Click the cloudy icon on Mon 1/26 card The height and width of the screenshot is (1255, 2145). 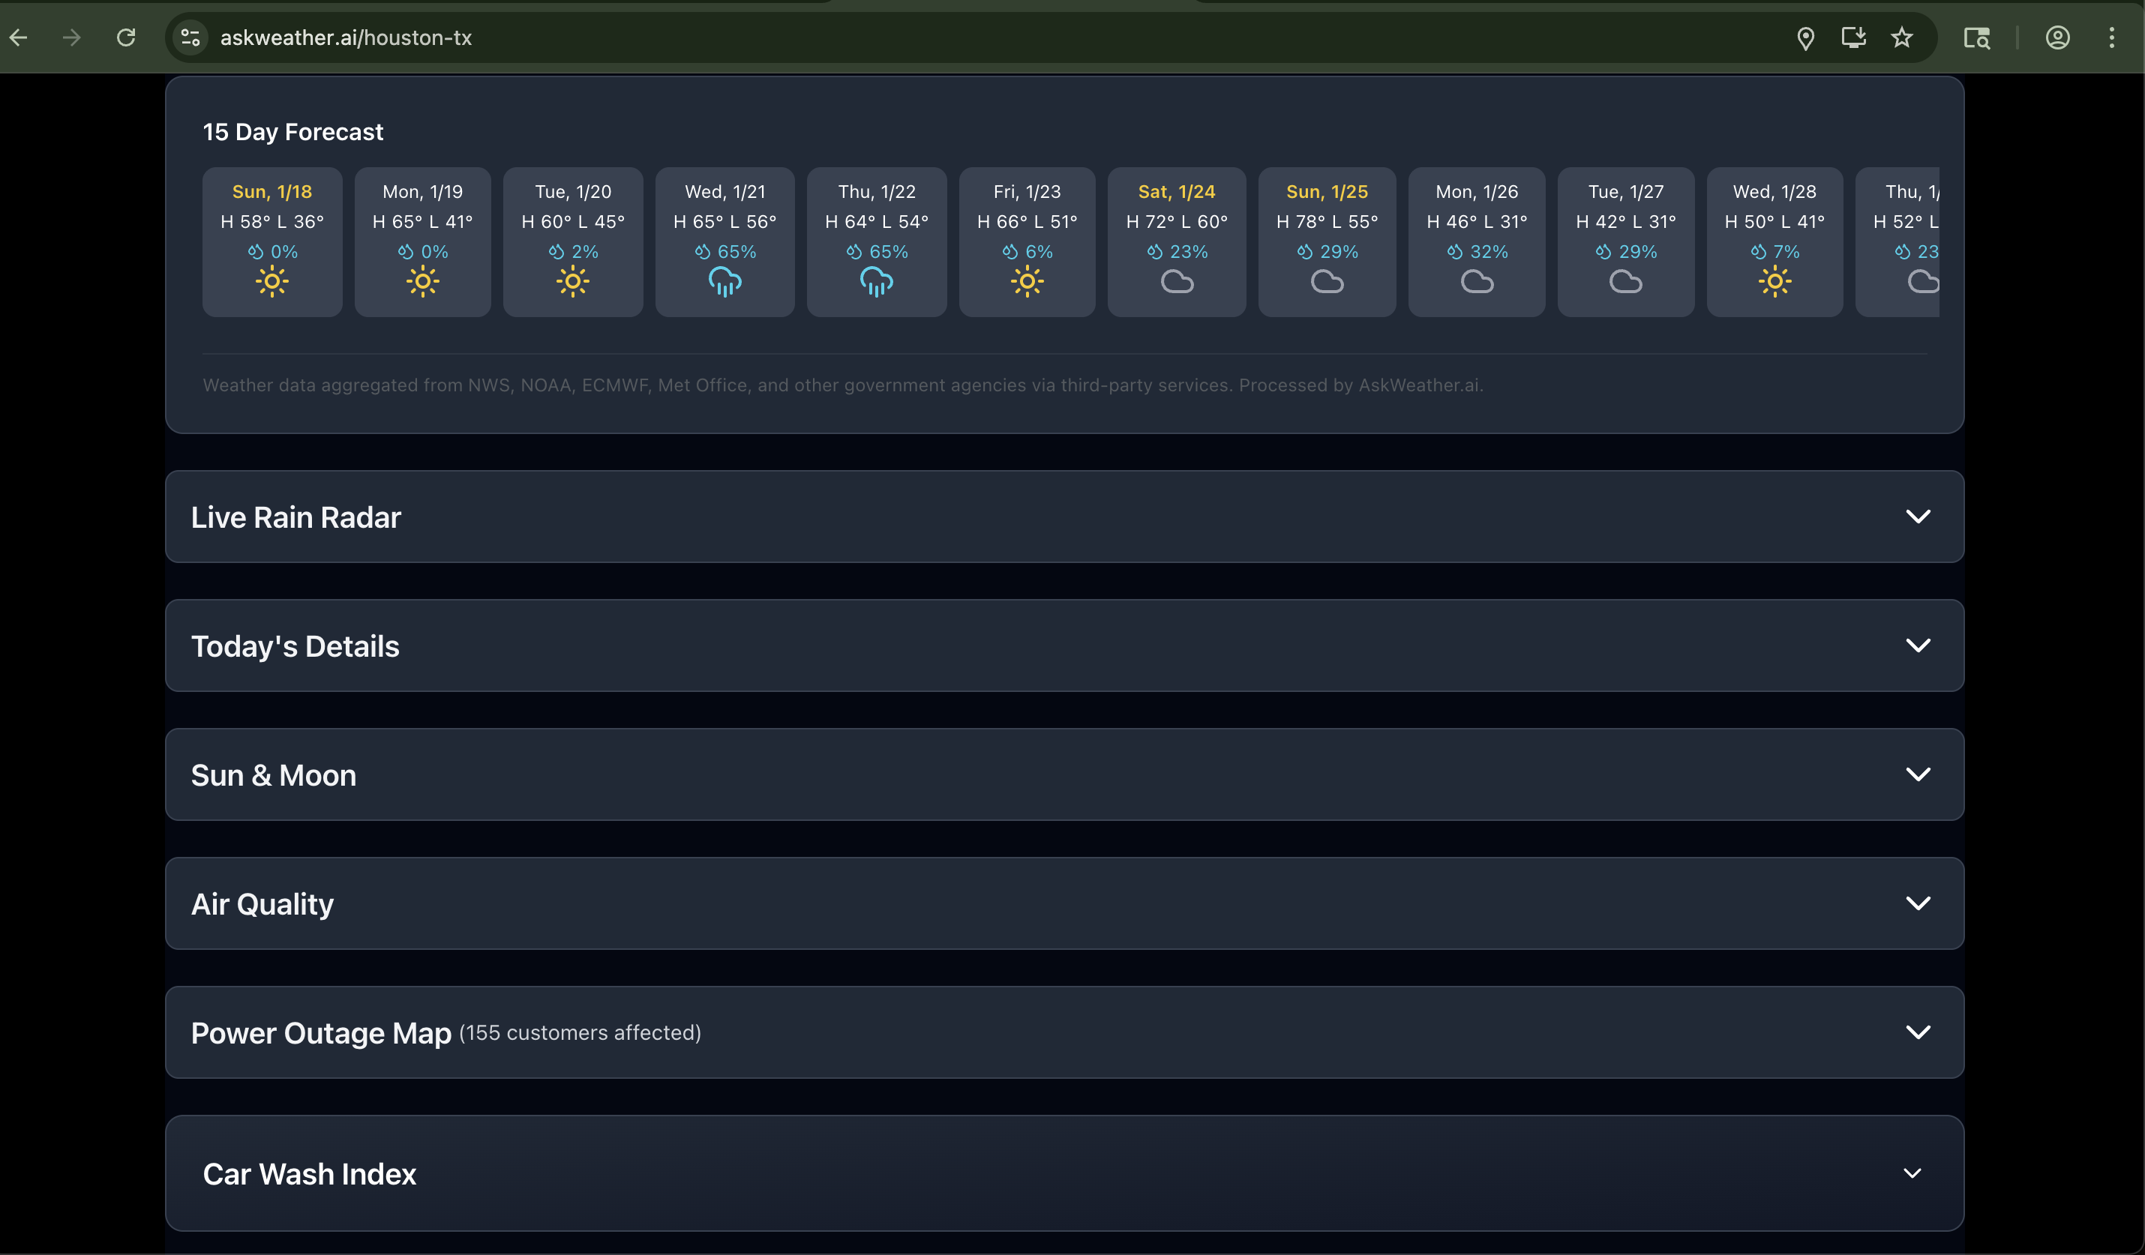(1477, 282)
